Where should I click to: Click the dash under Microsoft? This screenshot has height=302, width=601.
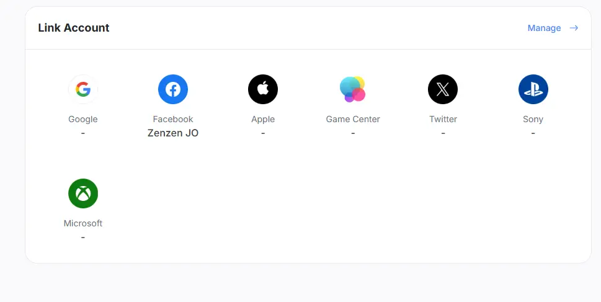click(83, 238)
